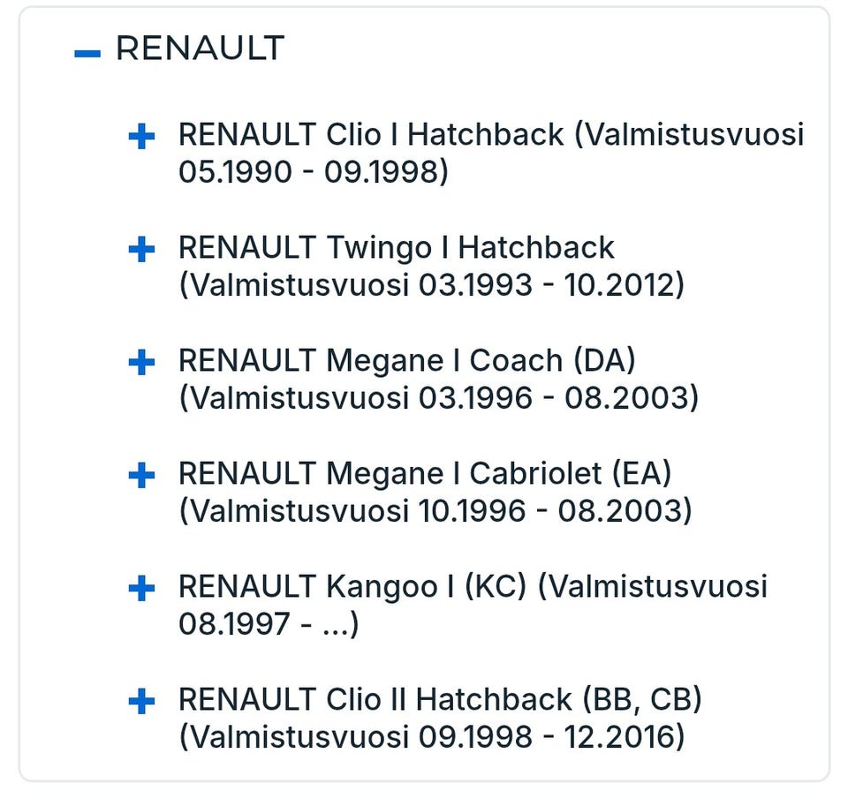The height and width of the screenshot is (791, 848).
Task: Expand Kangoo I (KC) plus icon
Action: coord(141,589)
